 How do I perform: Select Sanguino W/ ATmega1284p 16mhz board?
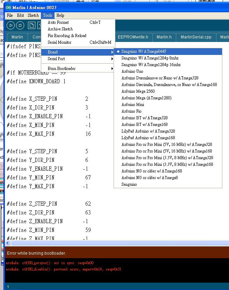pos(168,65)
